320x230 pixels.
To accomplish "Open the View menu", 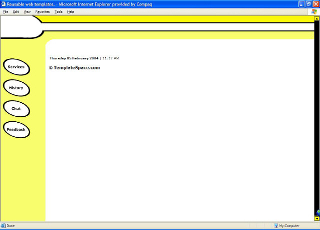I will click(27, 11).
